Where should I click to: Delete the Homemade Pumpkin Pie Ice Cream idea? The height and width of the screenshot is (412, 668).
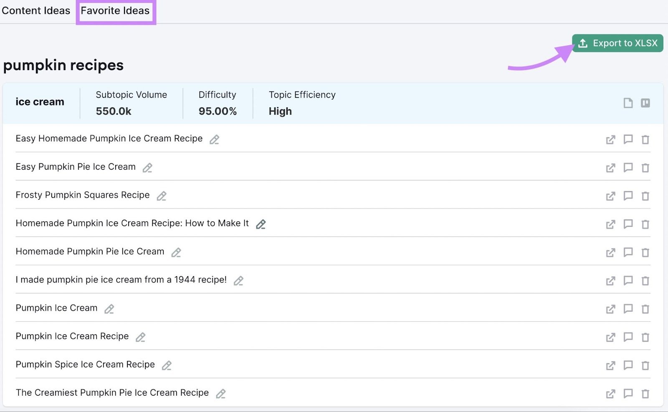[x=645, y=252]
